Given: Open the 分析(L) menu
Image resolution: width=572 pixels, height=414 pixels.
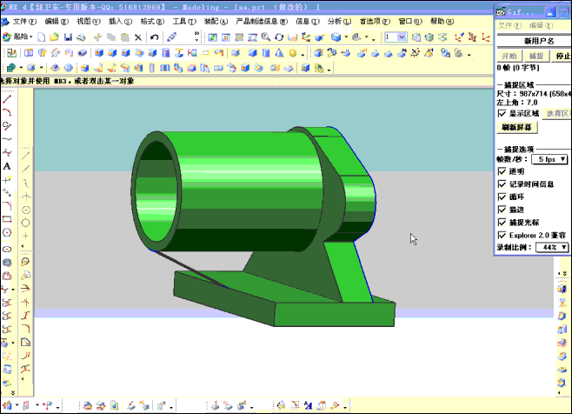Looking at the screenshot, I should (339, 22).
